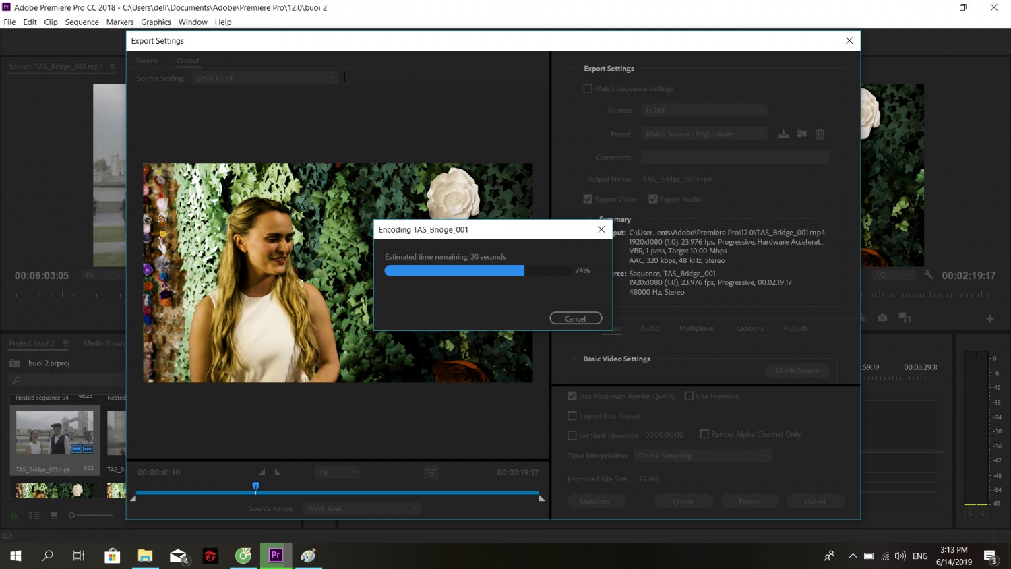This screenshot has height=569, width=1011.
Task: Switch to the Publish tab
Action: point(795,328)
